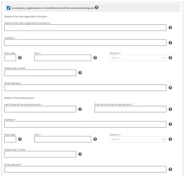Open host organisation Country dropdown
This screenshot has height=176, width=185.
tap(138, 58)
